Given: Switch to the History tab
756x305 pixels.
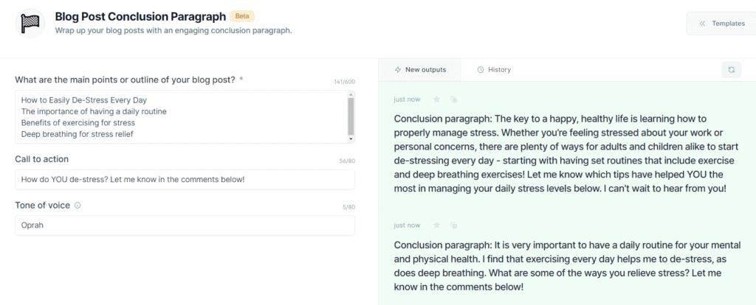Looking at the screenshot, I should coord(494,70).
